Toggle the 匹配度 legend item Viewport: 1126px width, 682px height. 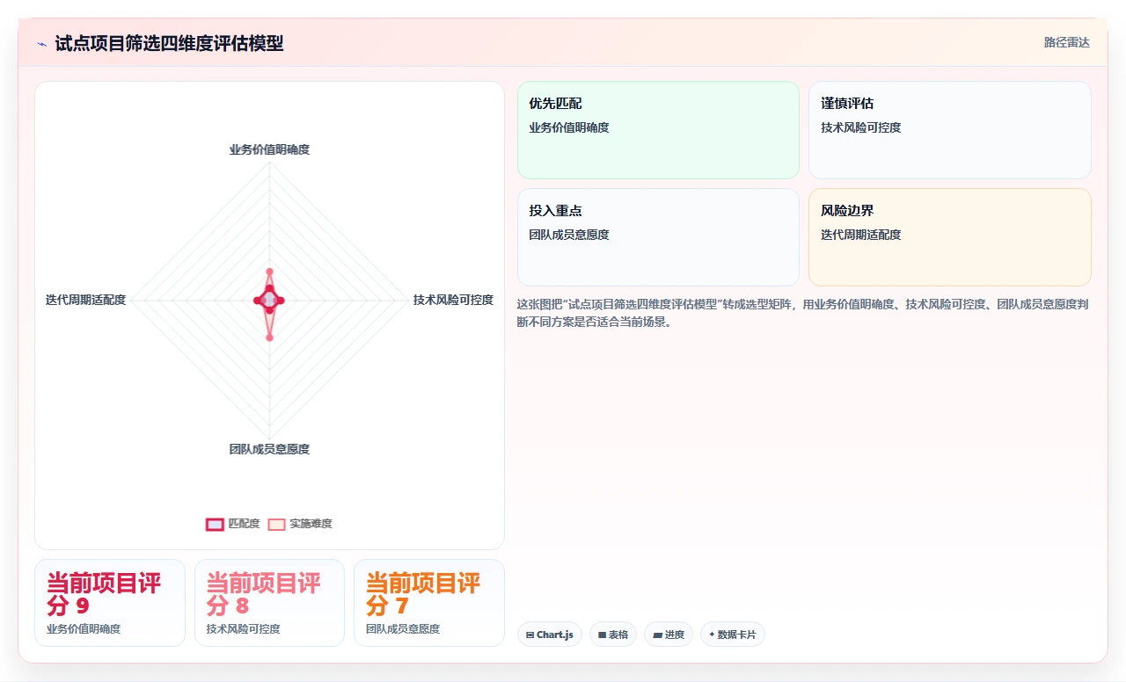[233, 524]
